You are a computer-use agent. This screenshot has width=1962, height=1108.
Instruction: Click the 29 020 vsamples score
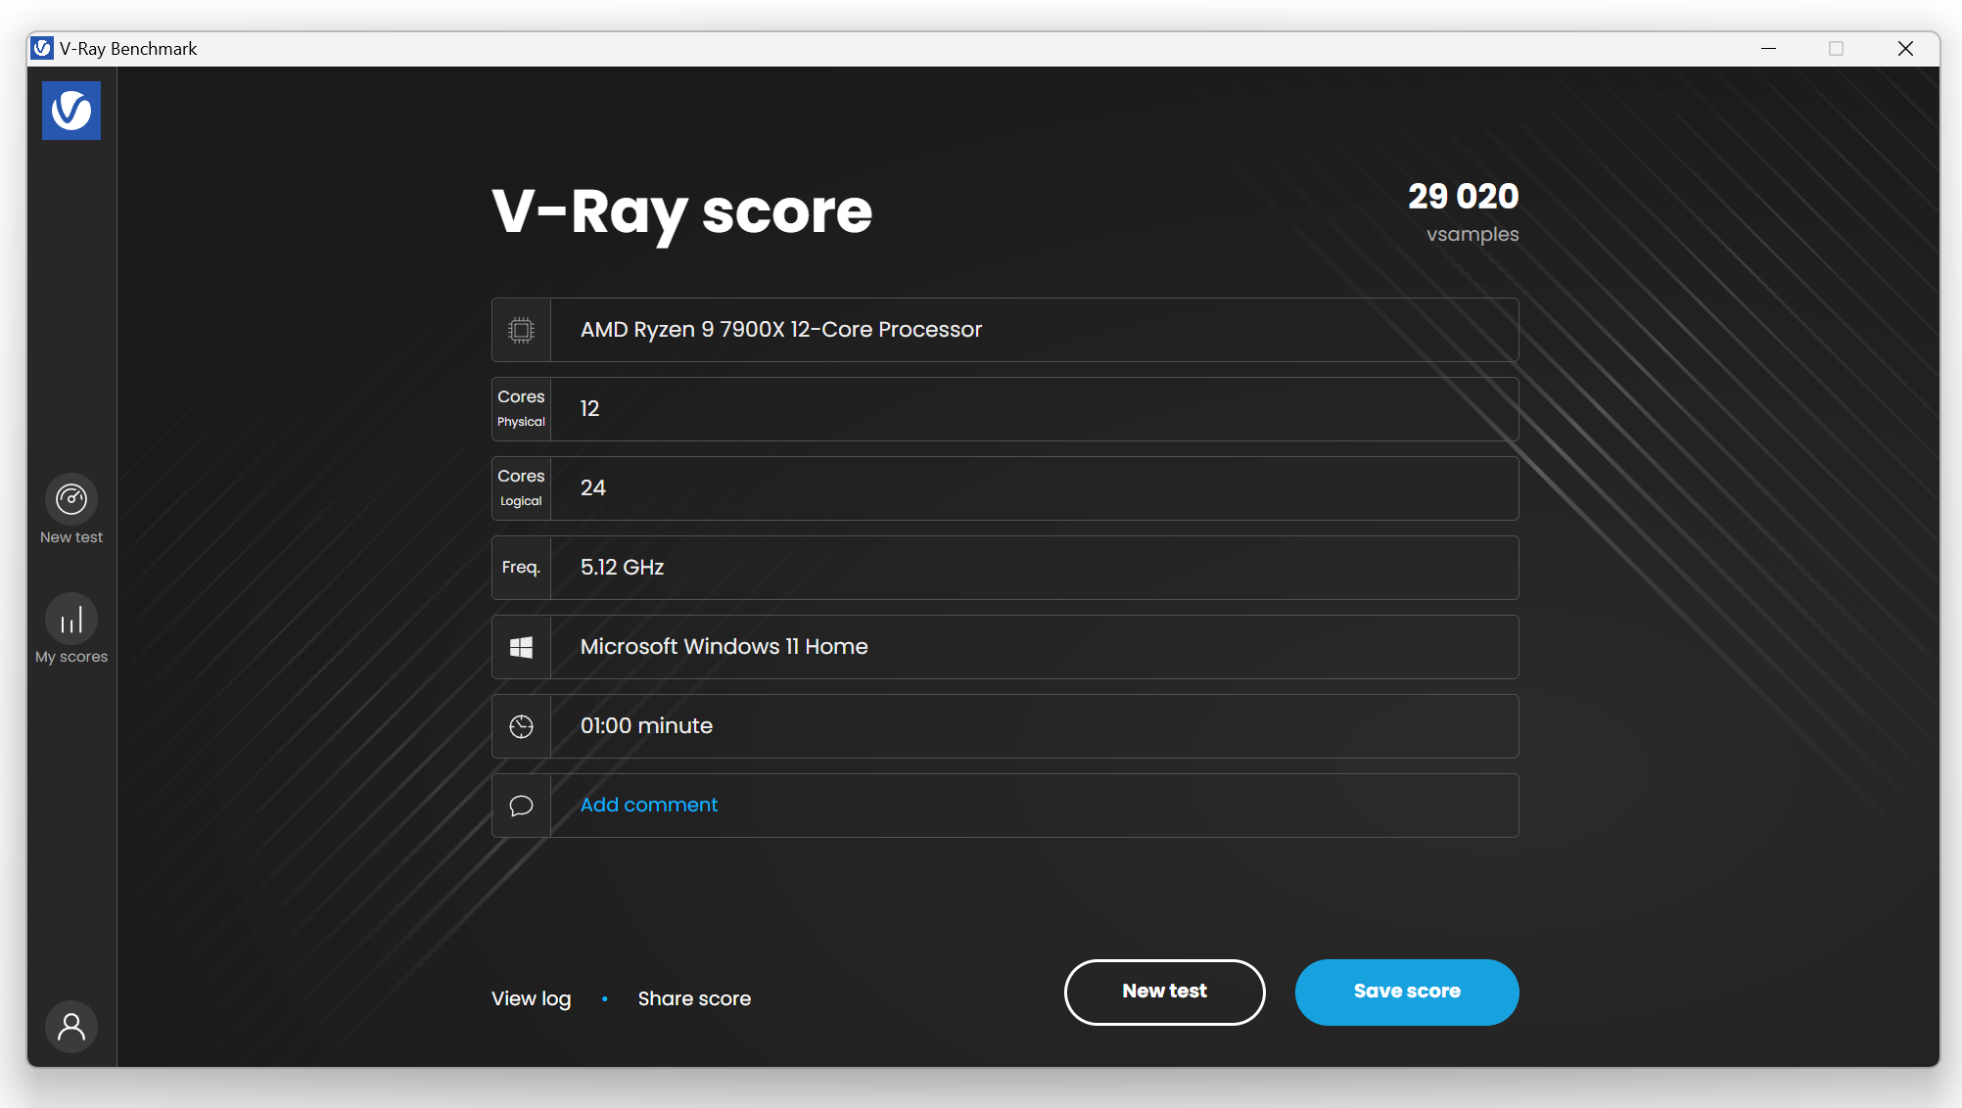pyautogui.click(x=1463, y=197)
